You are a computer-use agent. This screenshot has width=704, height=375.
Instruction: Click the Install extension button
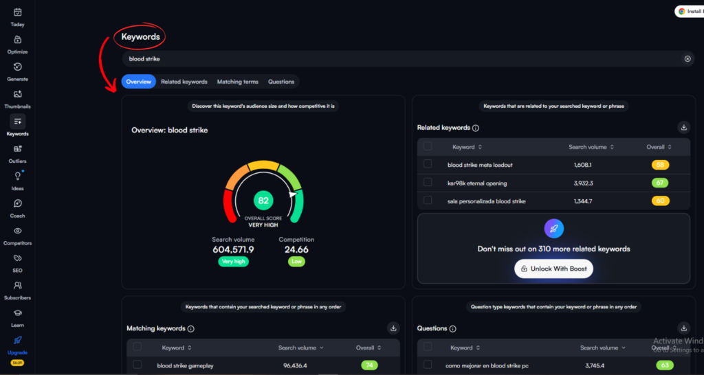pos(689,12)
